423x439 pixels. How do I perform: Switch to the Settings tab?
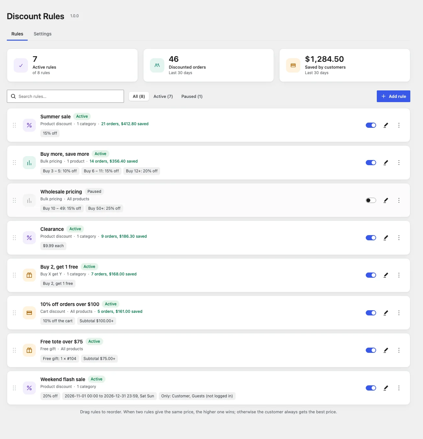pos(43,34)
